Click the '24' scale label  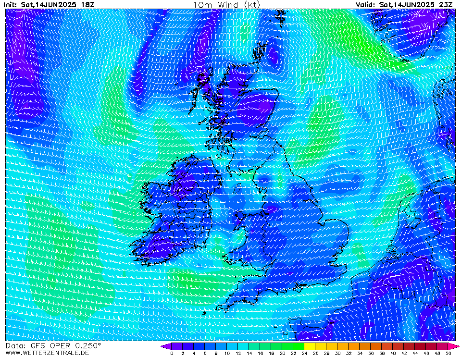(304, 353)
